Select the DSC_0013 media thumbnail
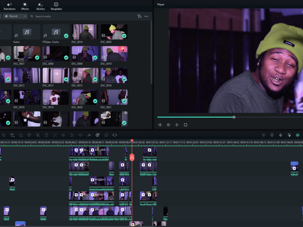This screenshot has width=303, height=227. [56, 75]
